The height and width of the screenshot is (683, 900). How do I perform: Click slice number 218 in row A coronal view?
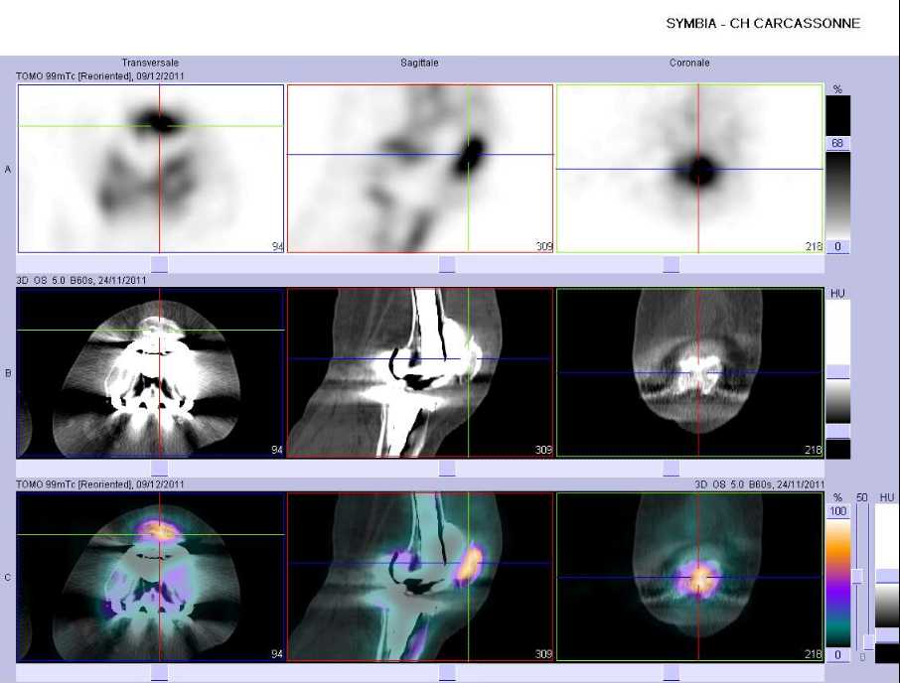pos(814,246)
